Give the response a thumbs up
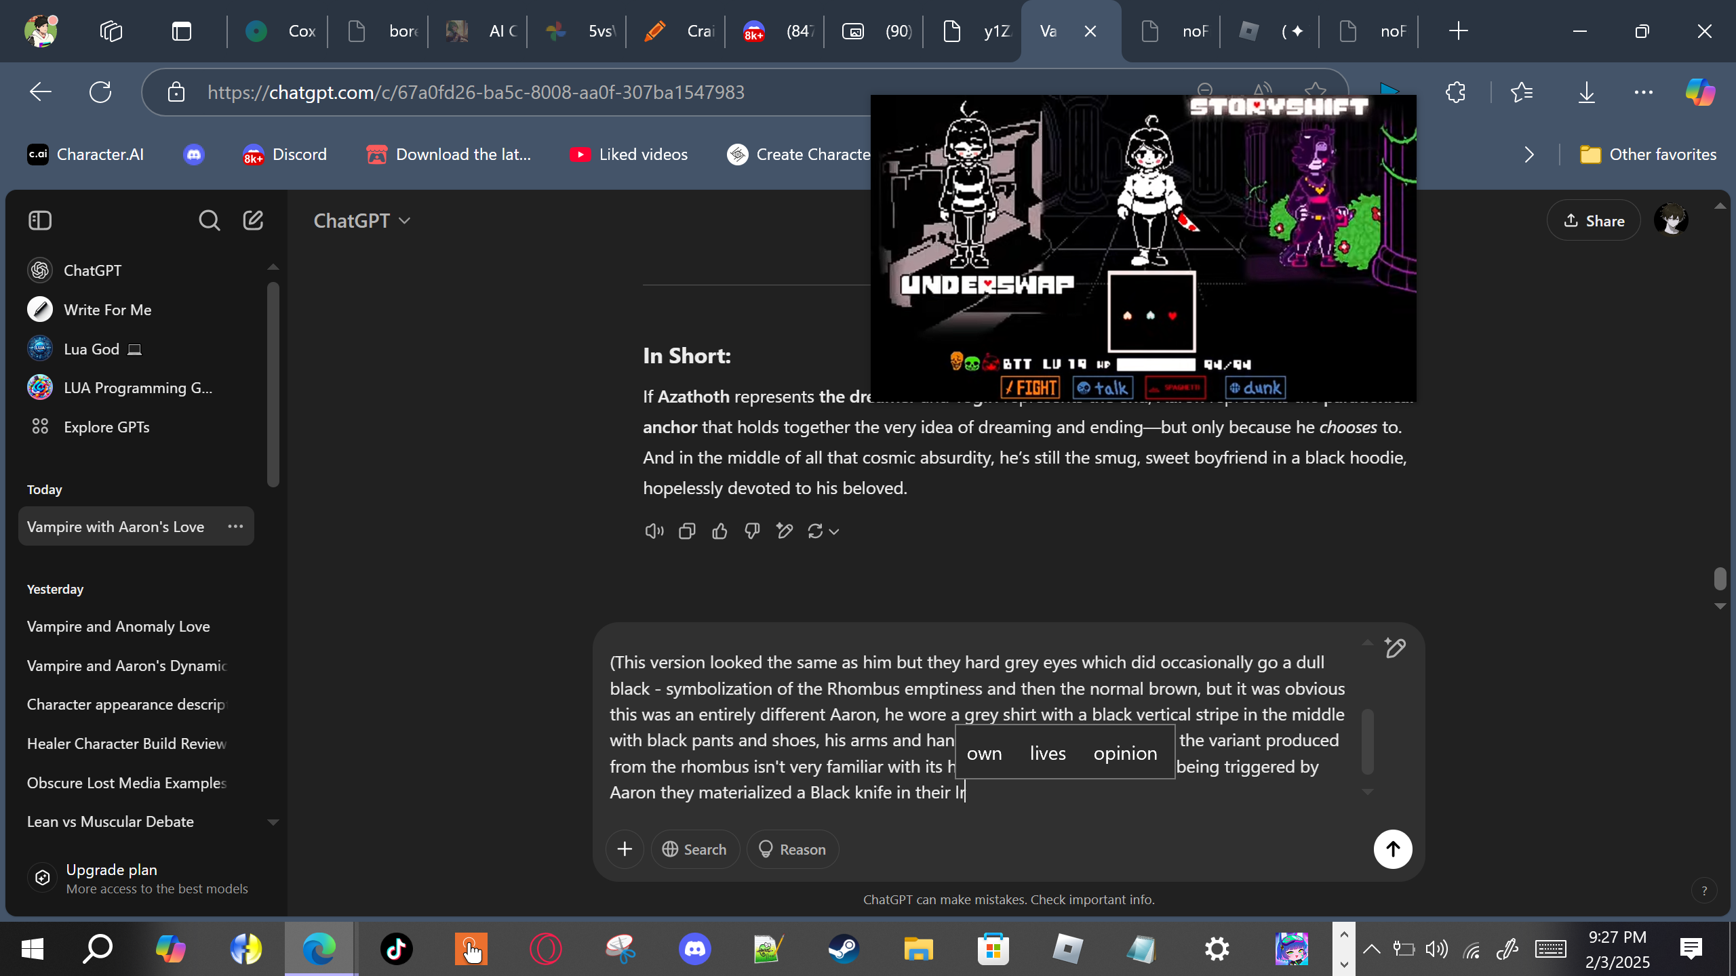Viewport: 1736px width, 976px height. [719, 531]
